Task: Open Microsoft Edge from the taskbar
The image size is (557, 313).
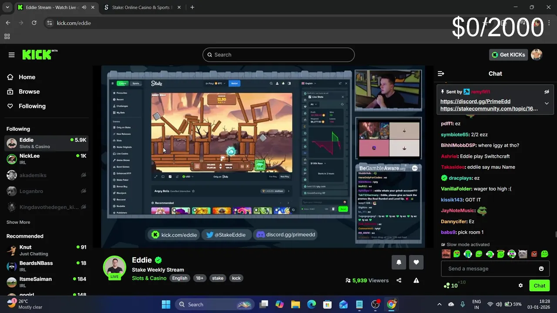Action: [x=312, y=304]
